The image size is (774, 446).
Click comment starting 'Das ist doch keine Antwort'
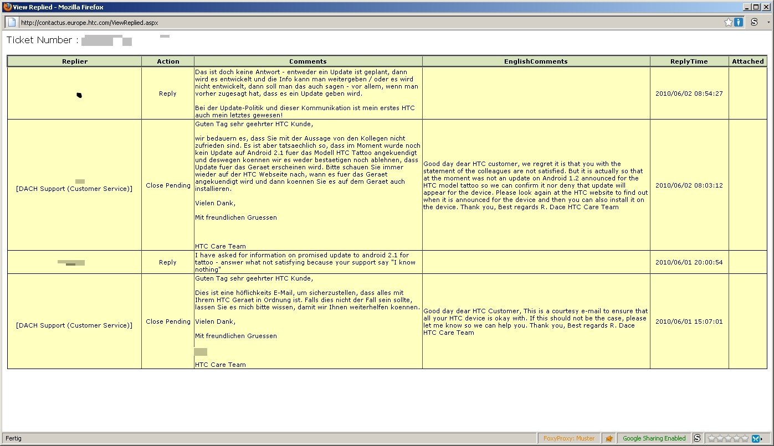(x=307, y=93)
